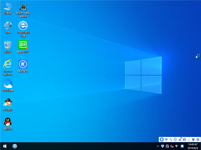Toggle 中 Chinese/English mode on IME toolbar

166,139
